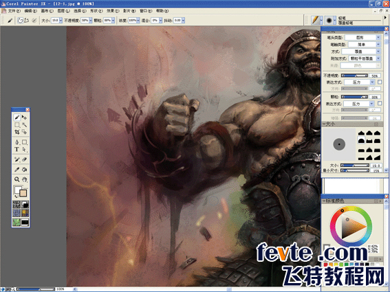This screenshot has width=390, height=292.
Task: Collapse the 大小 size panel section
Action: [x=324, y=124]
